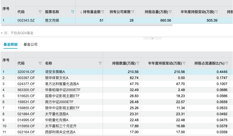Sort by 持股占流通股比(%) header
Screen dimensions: 233x136
(x=209, y=63)
